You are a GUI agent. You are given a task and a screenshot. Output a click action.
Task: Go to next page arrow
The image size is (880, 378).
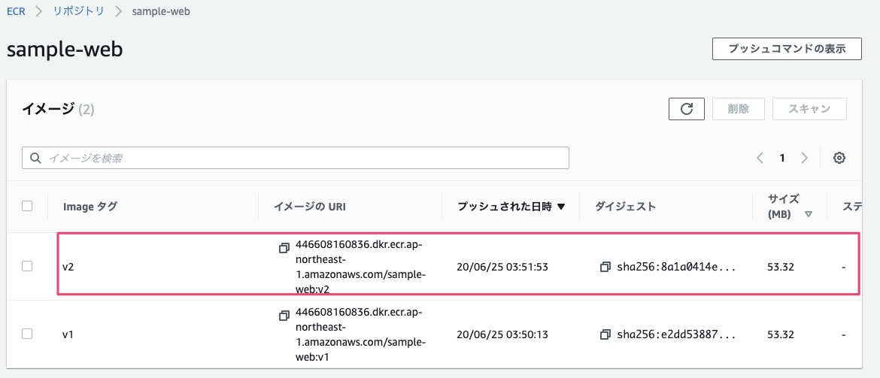coord(804,158)
